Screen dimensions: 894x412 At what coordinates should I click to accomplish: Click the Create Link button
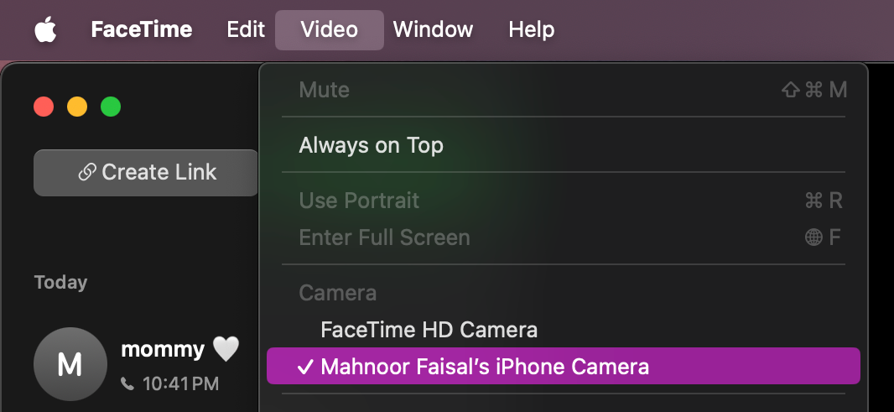coord(146,172)
